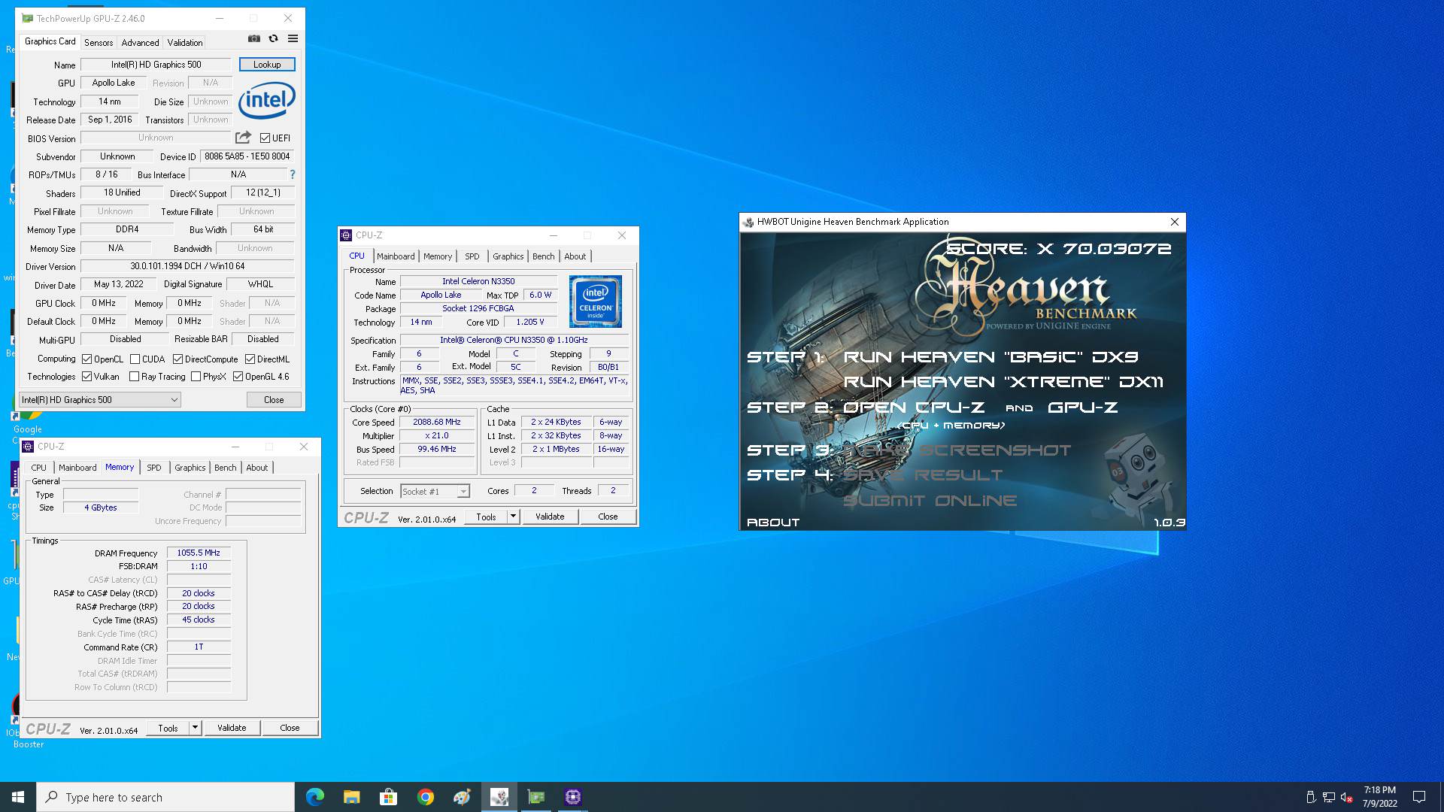Click the GPU-Z taskbar icon
This screenshot has height=812, width=1444.
click(x=535, y=797)
